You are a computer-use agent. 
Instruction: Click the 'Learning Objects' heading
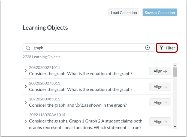click(x=45, y=28)
